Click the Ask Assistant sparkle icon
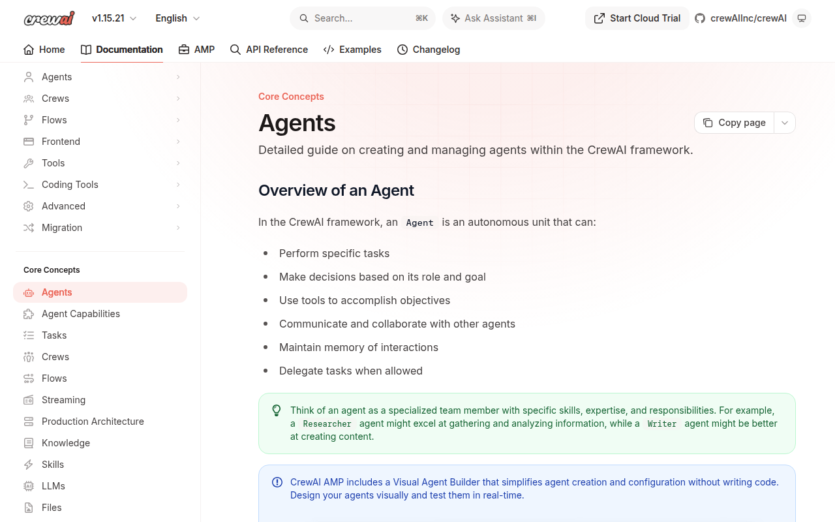 (x=455, y=18)
